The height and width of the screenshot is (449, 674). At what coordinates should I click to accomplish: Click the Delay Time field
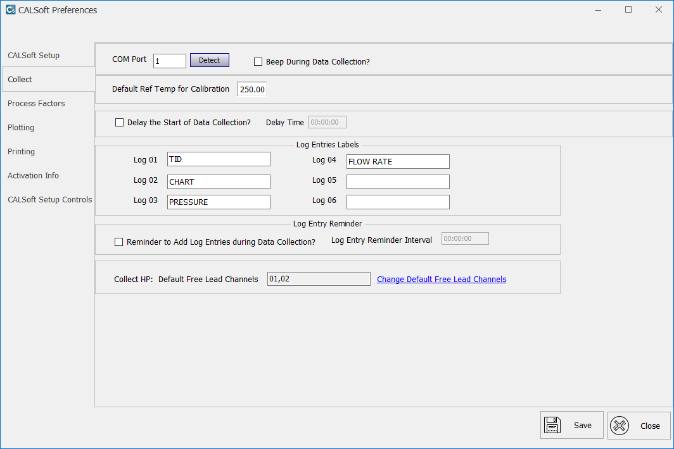327,122
